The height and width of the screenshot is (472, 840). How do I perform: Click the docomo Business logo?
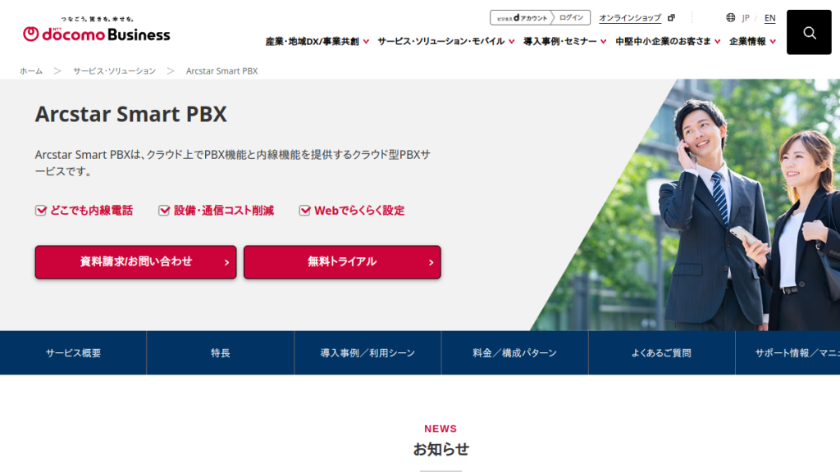click(x=97, y=29)
